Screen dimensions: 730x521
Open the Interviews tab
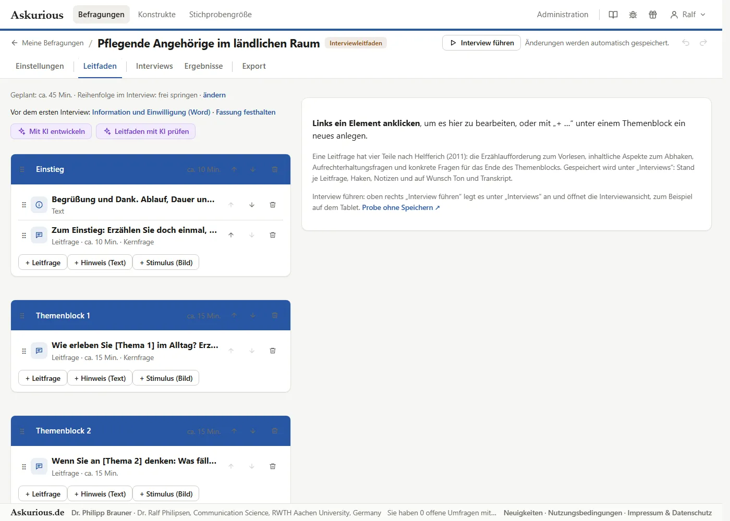[x=154, y=66]
